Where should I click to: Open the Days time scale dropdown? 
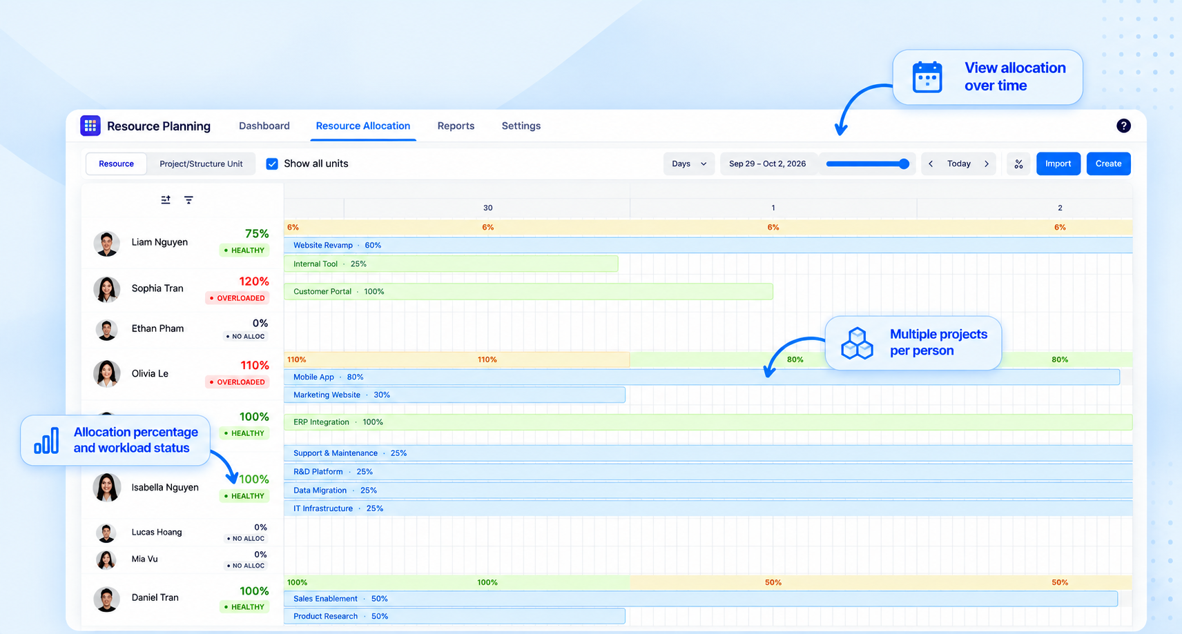click(x=689, y=164)
